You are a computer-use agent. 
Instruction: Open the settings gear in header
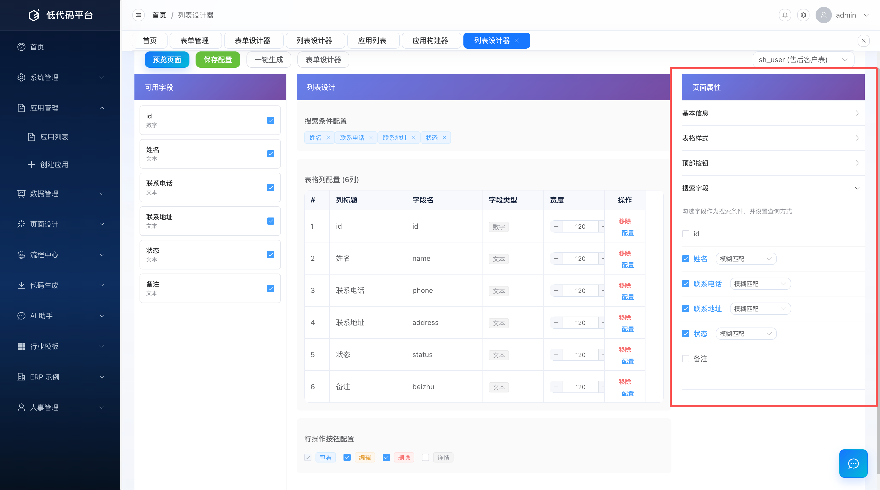[803, 15]
